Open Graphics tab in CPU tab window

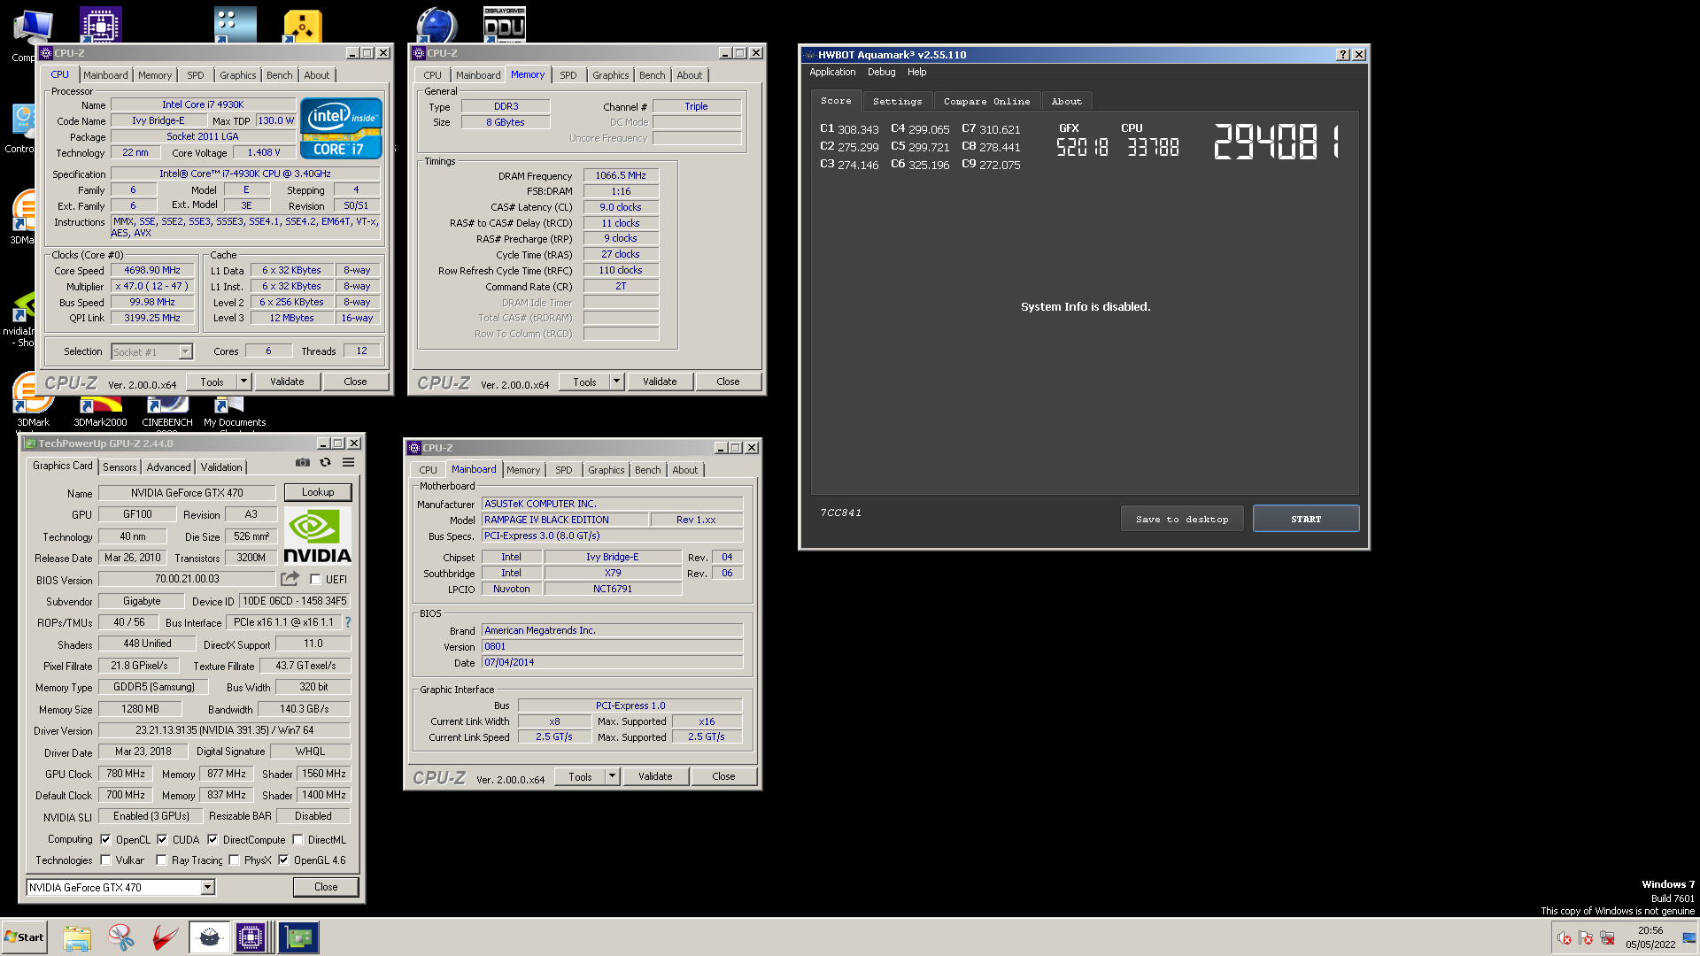pos(237,76)
